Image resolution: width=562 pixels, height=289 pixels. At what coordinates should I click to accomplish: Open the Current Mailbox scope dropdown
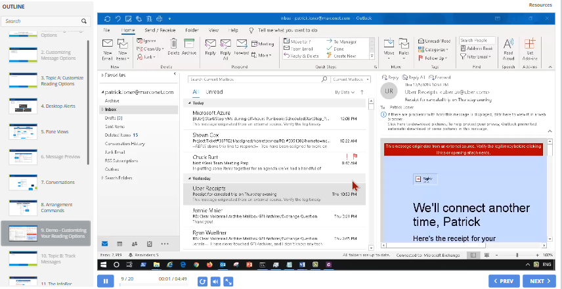click(350, 79)
